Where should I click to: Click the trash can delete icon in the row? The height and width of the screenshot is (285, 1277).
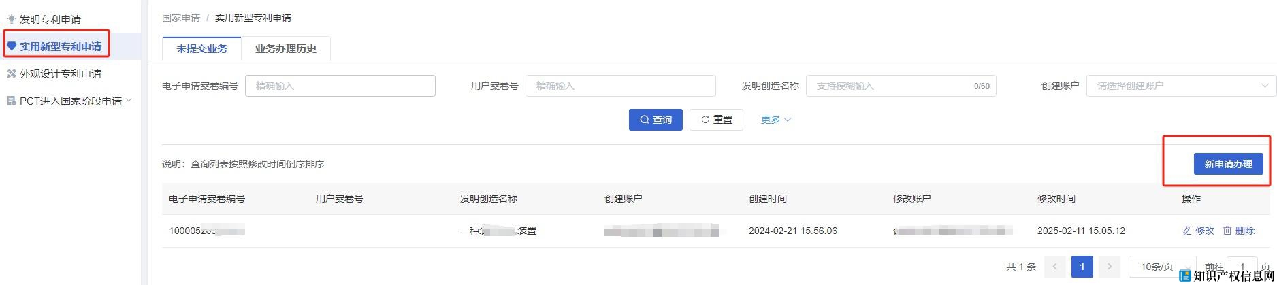[1227, 231]
